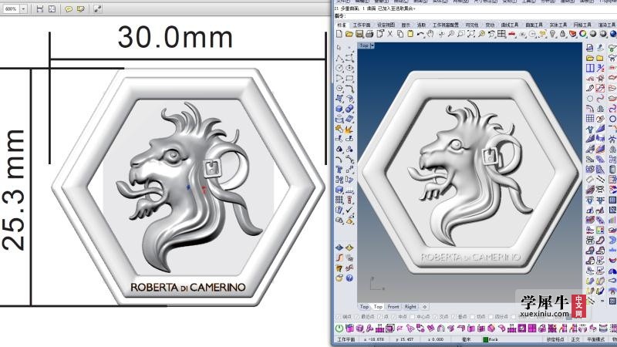Toggle the 最近点 osnap checkbox

pos(356,317)
